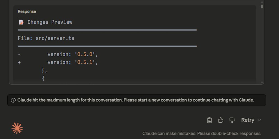Click the info icon in the length notice
Viewport: 279px width, 139px height.
click(13, 100)
